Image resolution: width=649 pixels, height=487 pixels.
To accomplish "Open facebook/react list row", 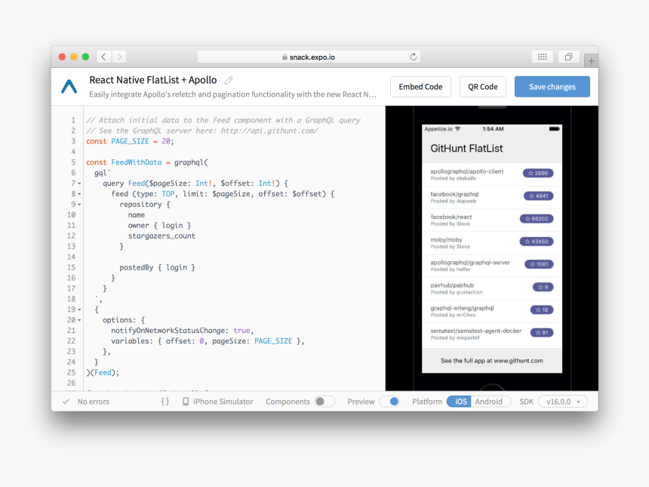I will tap(492, 220).
